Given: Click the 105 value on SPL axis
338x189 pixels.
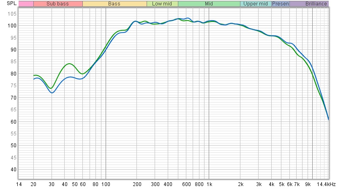Looking at the screenshot, I should (12, 14).
